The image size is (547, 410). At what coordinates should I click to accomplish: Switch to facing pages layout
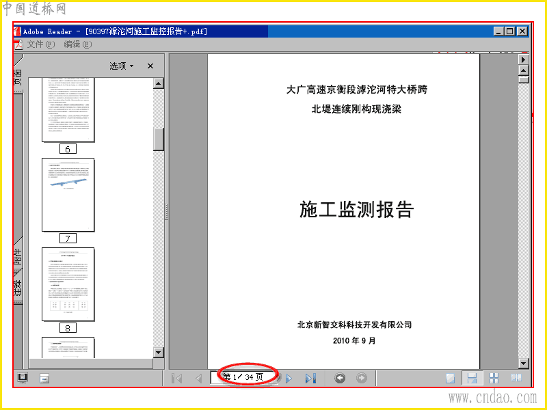[x=516, y=379]
